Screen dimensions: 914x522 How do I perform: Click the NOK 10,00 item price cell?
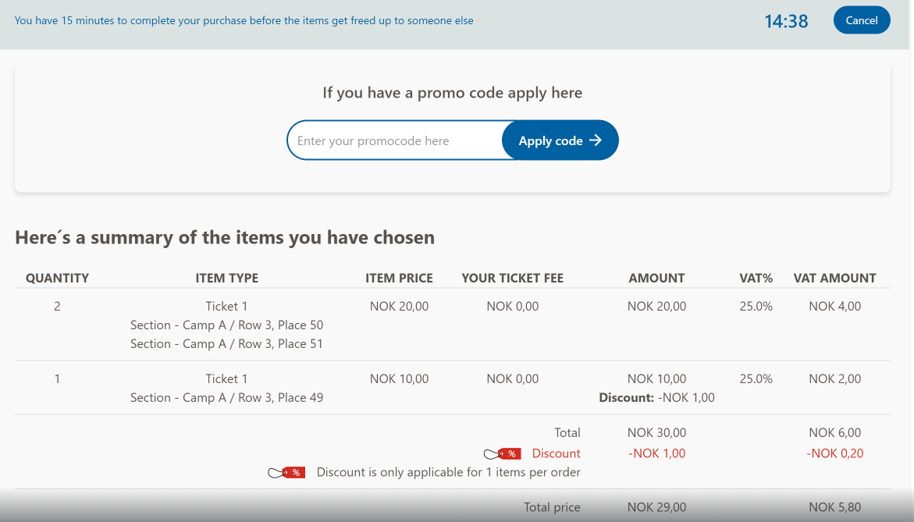(400, 378)
